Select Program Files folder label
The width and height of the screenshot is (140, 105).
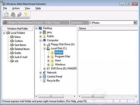pyautogui.click(x=62, y=56)
